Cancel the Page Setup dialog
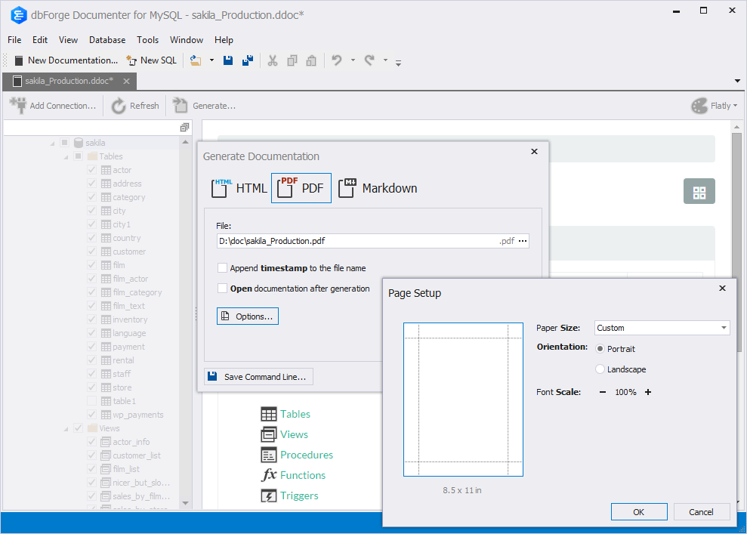Viewport: 747px width, 534px height. [701, 512]
